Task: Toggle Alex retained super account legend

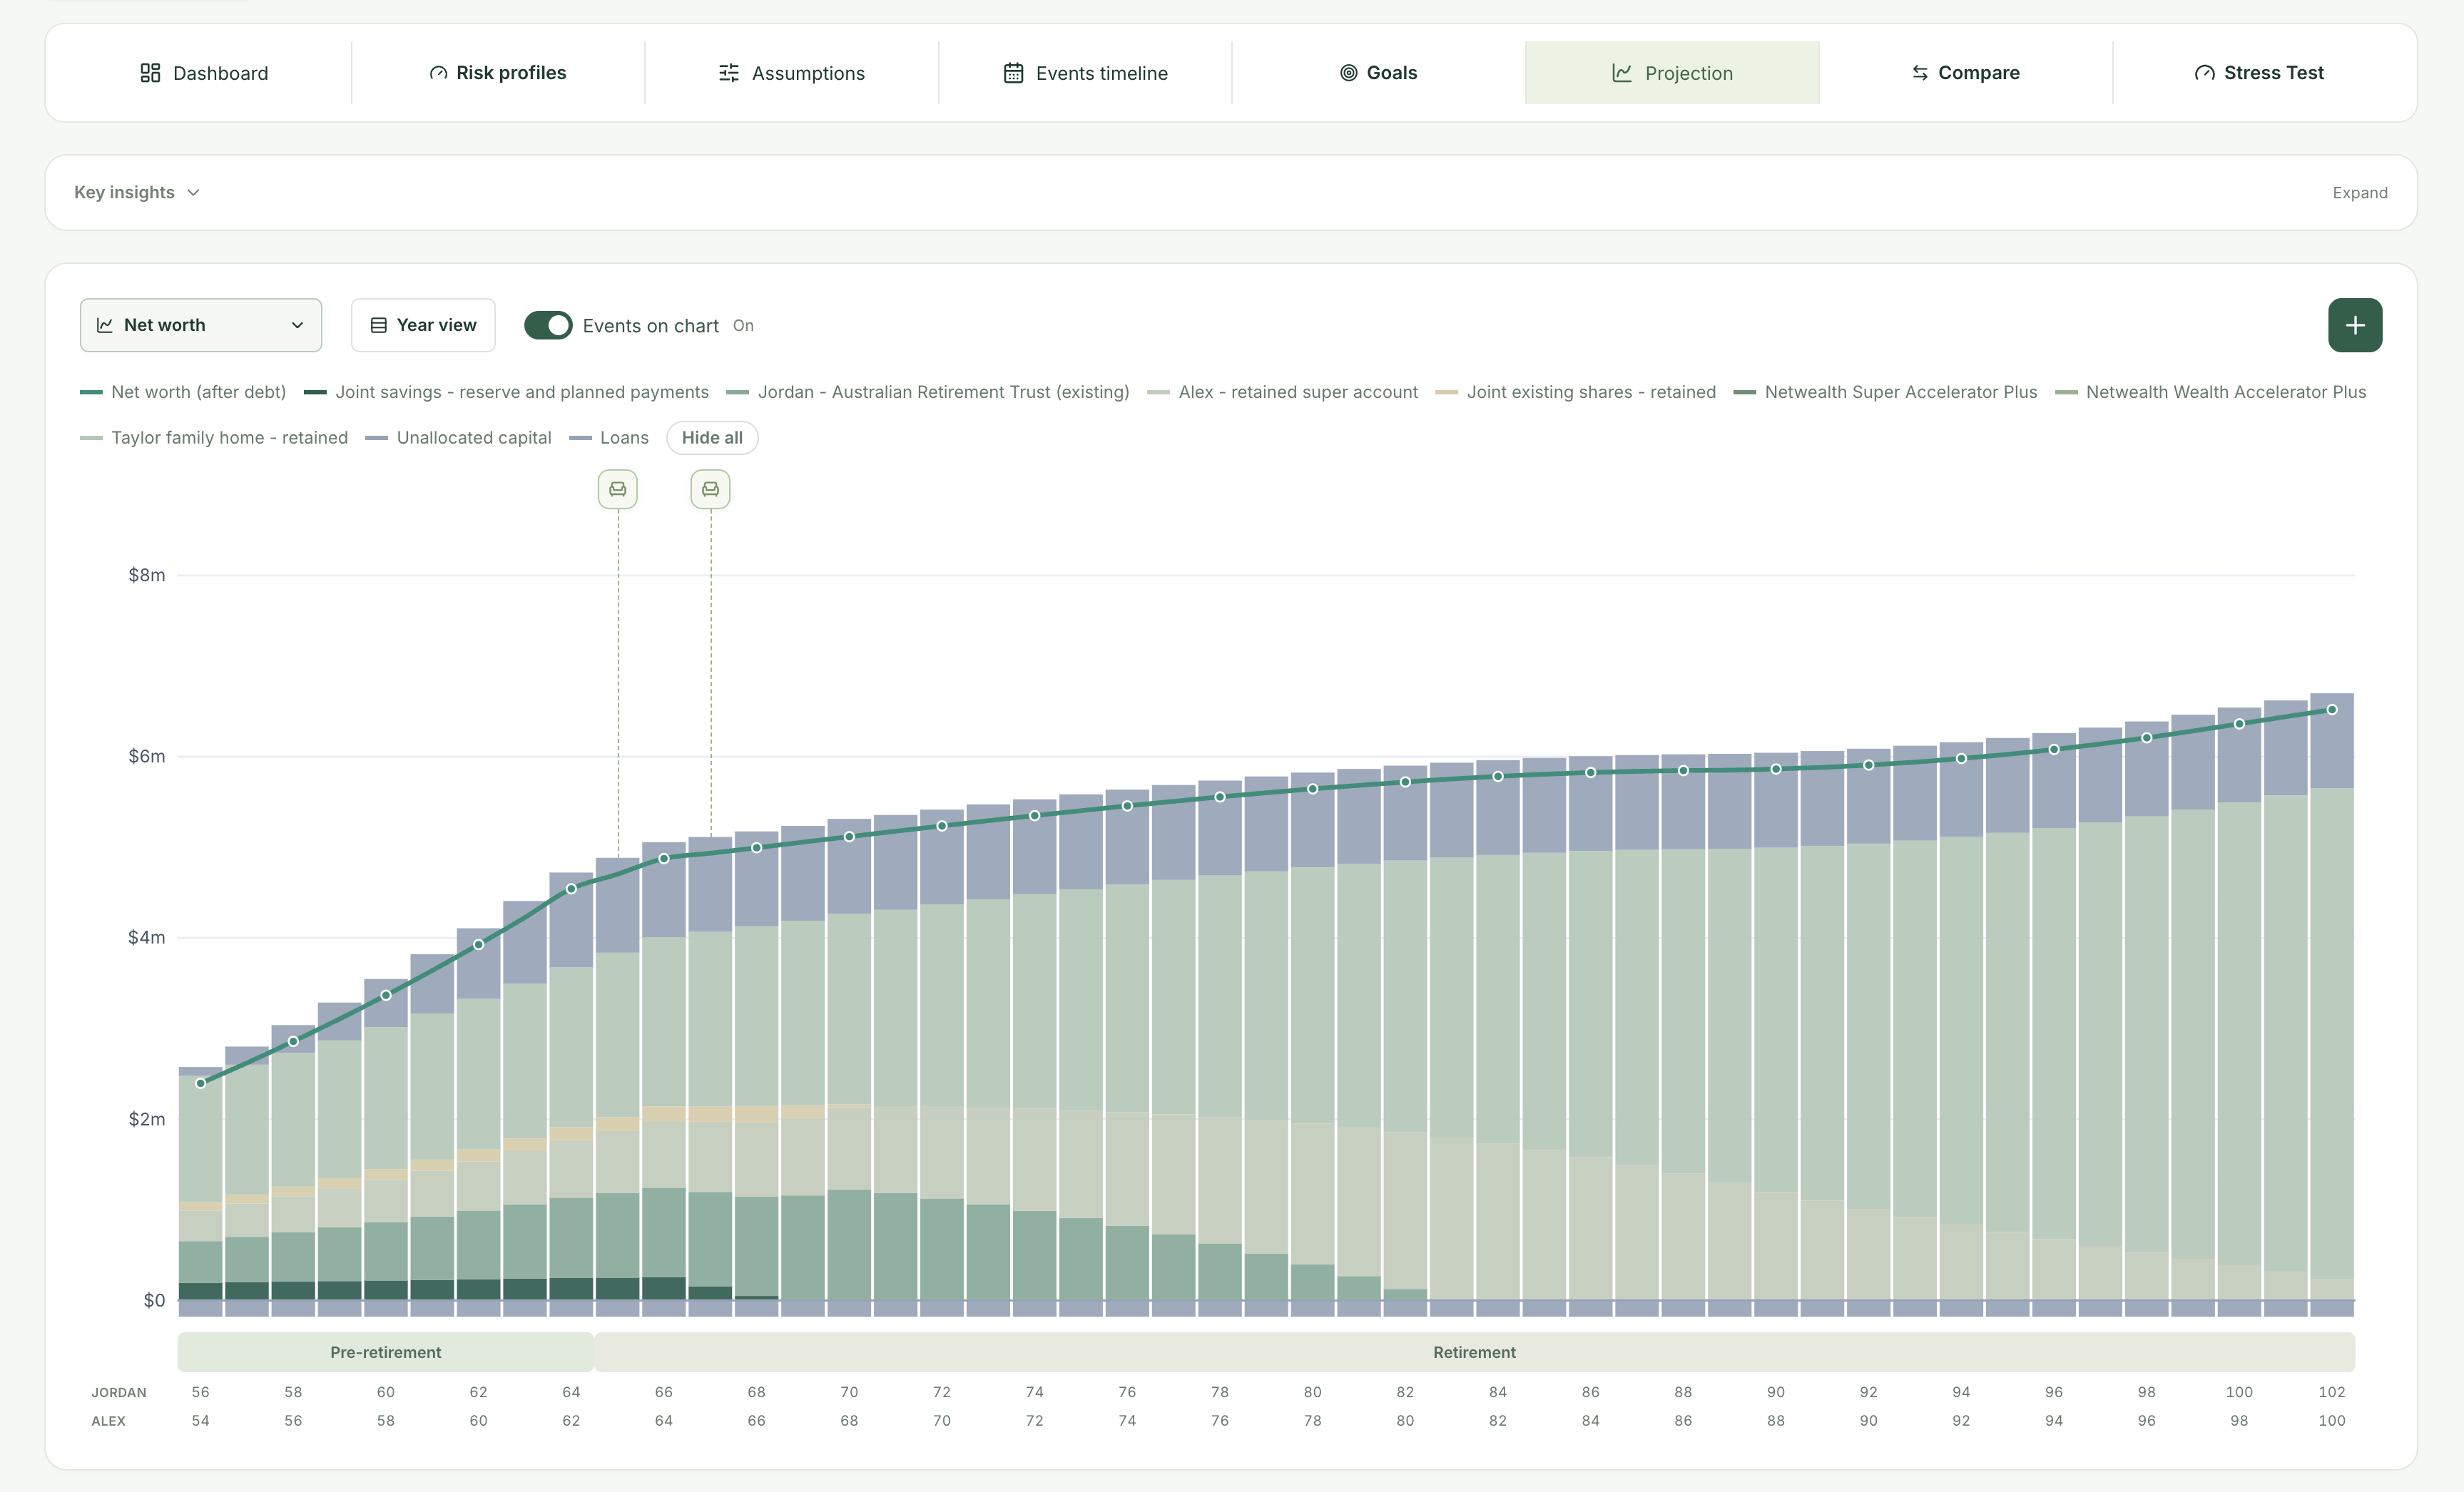Action: [1283, 392]
